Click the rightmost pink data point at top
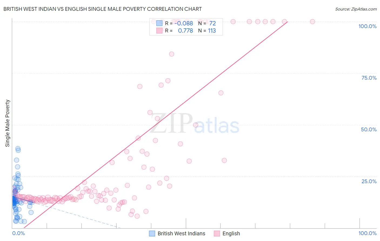This screenshot has height=241, width=380. click(x=312, y=22)
